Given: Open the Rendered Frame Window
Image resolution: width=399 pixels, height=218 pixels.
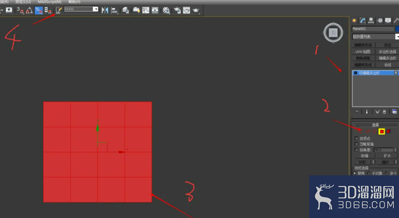Looking at the screenshot, I should pos(187,10).
